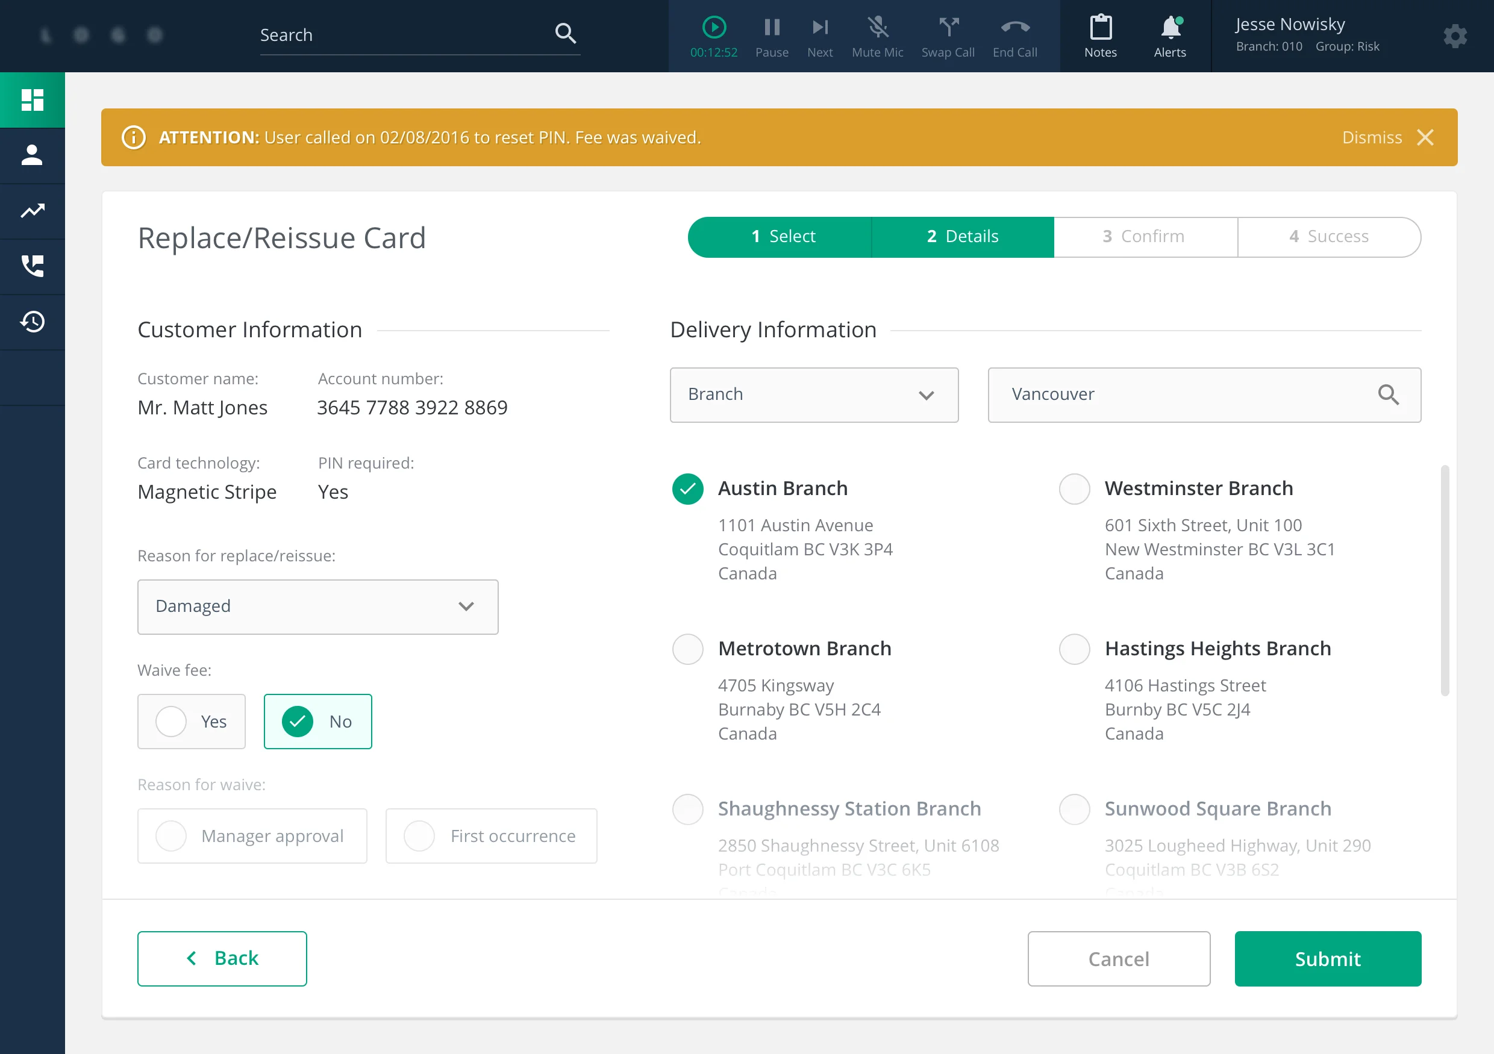This screenshot has width=1494, height=1054.
Task: Select Austin Branch radio
Action: (x=687, y=488)
